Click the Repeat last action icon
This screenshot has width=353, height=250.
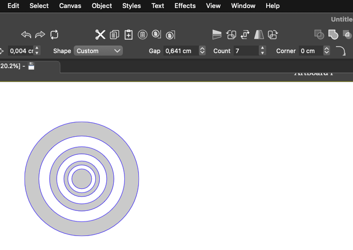pyautogui.click(x=54, y=35)
